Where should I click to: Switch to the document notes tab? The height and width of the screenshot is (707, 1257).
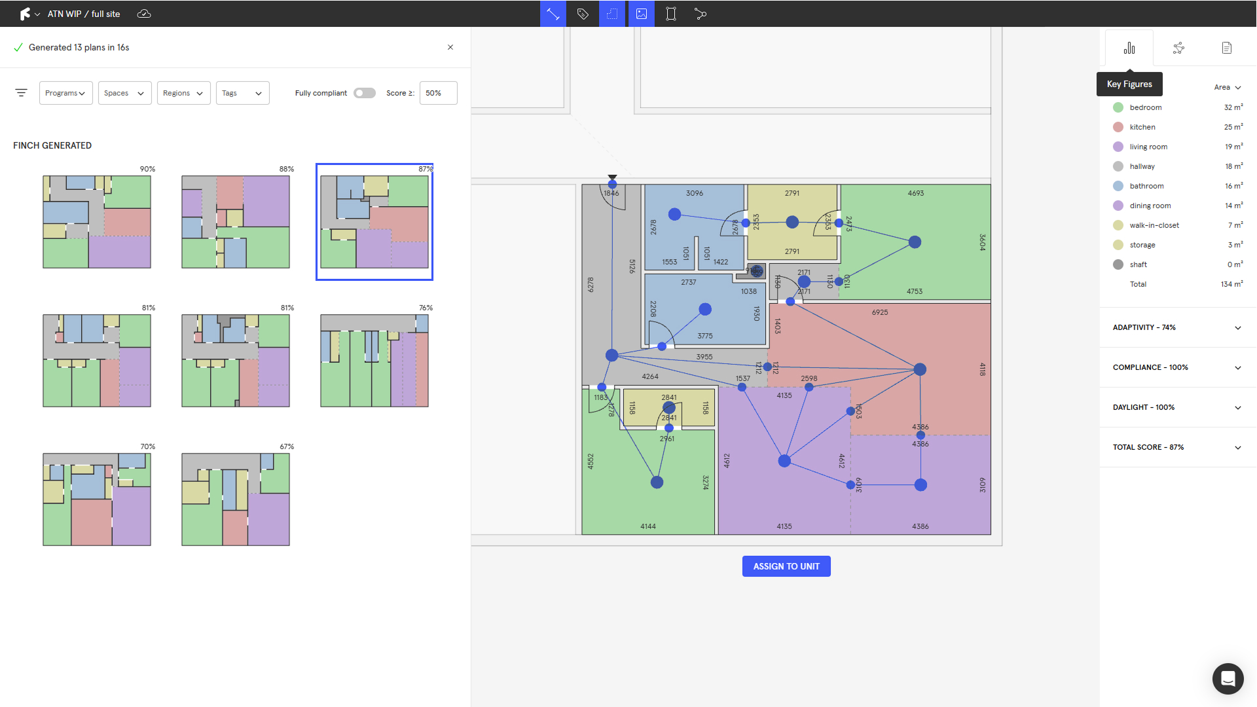[1227, 48]
